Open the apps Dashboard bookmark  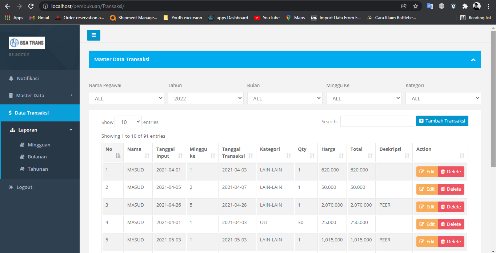(228, 17)
